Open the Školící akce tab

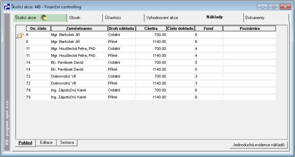pyautogui.click(x=40, y=18)
